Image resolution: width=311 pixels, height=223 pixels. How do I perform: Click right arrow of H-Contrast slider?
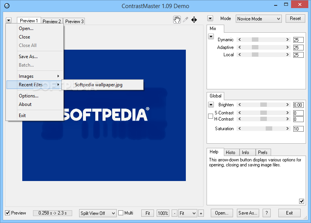click(288, 119)
